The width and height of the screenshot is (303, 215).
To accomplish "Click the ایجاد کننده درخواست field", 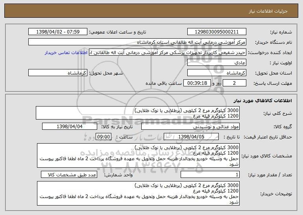I will click(x=168, y=52).
